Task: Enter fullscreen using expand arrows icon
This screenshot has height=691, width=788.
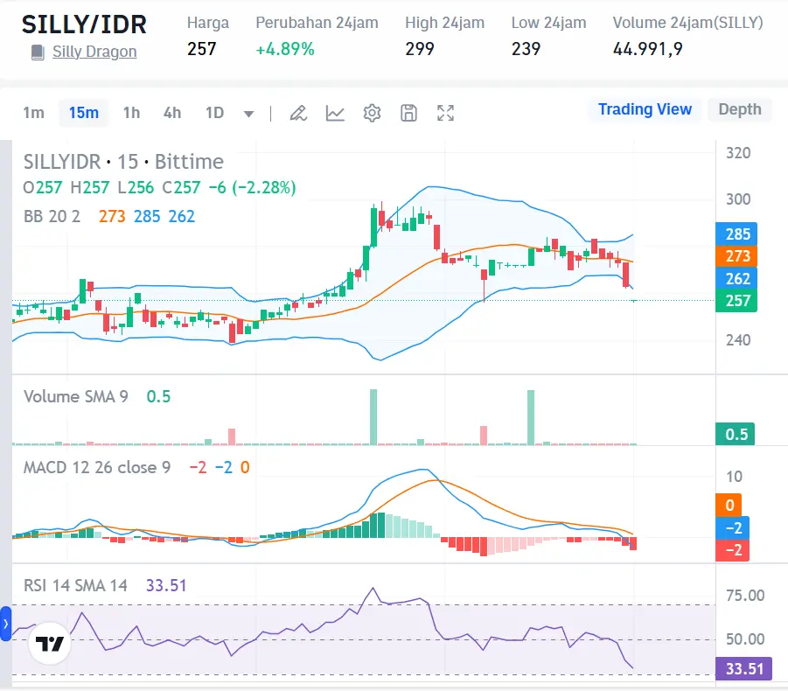Action: pos(445,113)
